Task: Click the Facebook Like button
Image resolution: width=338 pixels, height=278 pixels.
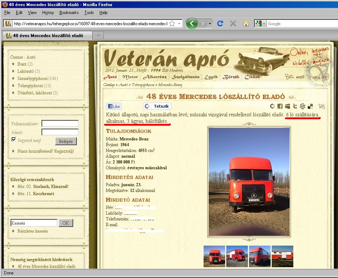Action: click(x=114, y=107)
